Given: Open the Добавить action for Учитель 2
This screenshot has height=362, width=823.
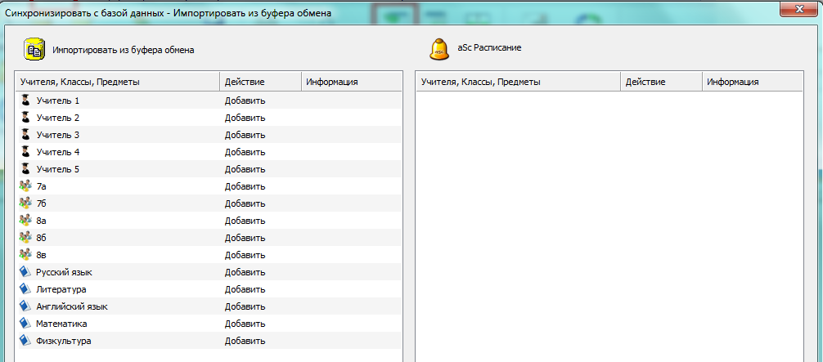Looking at the screenshot, I should coord(245,118).
